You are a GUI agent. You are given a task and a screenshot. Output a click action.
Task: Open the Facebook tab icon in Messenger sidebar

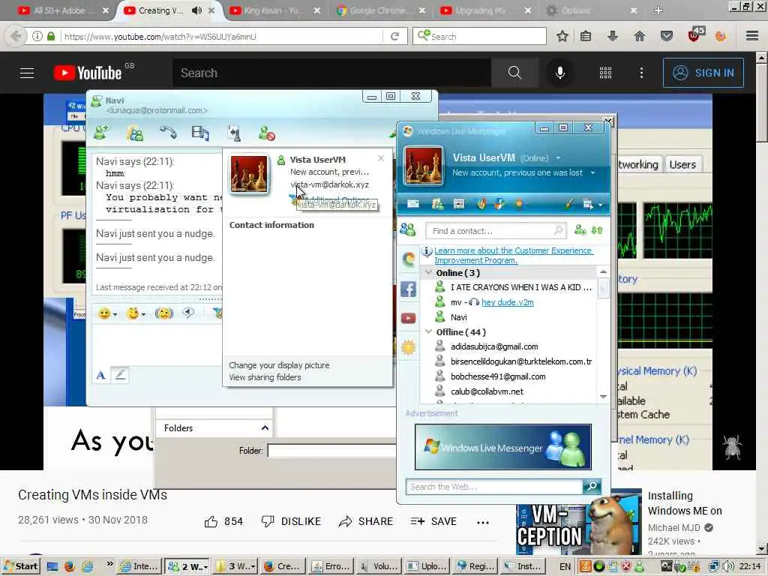coord(408,289)
